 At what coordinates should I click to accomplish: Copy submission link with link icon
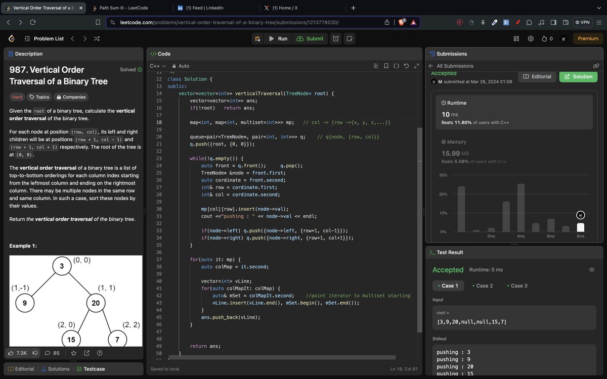point(596,66)
